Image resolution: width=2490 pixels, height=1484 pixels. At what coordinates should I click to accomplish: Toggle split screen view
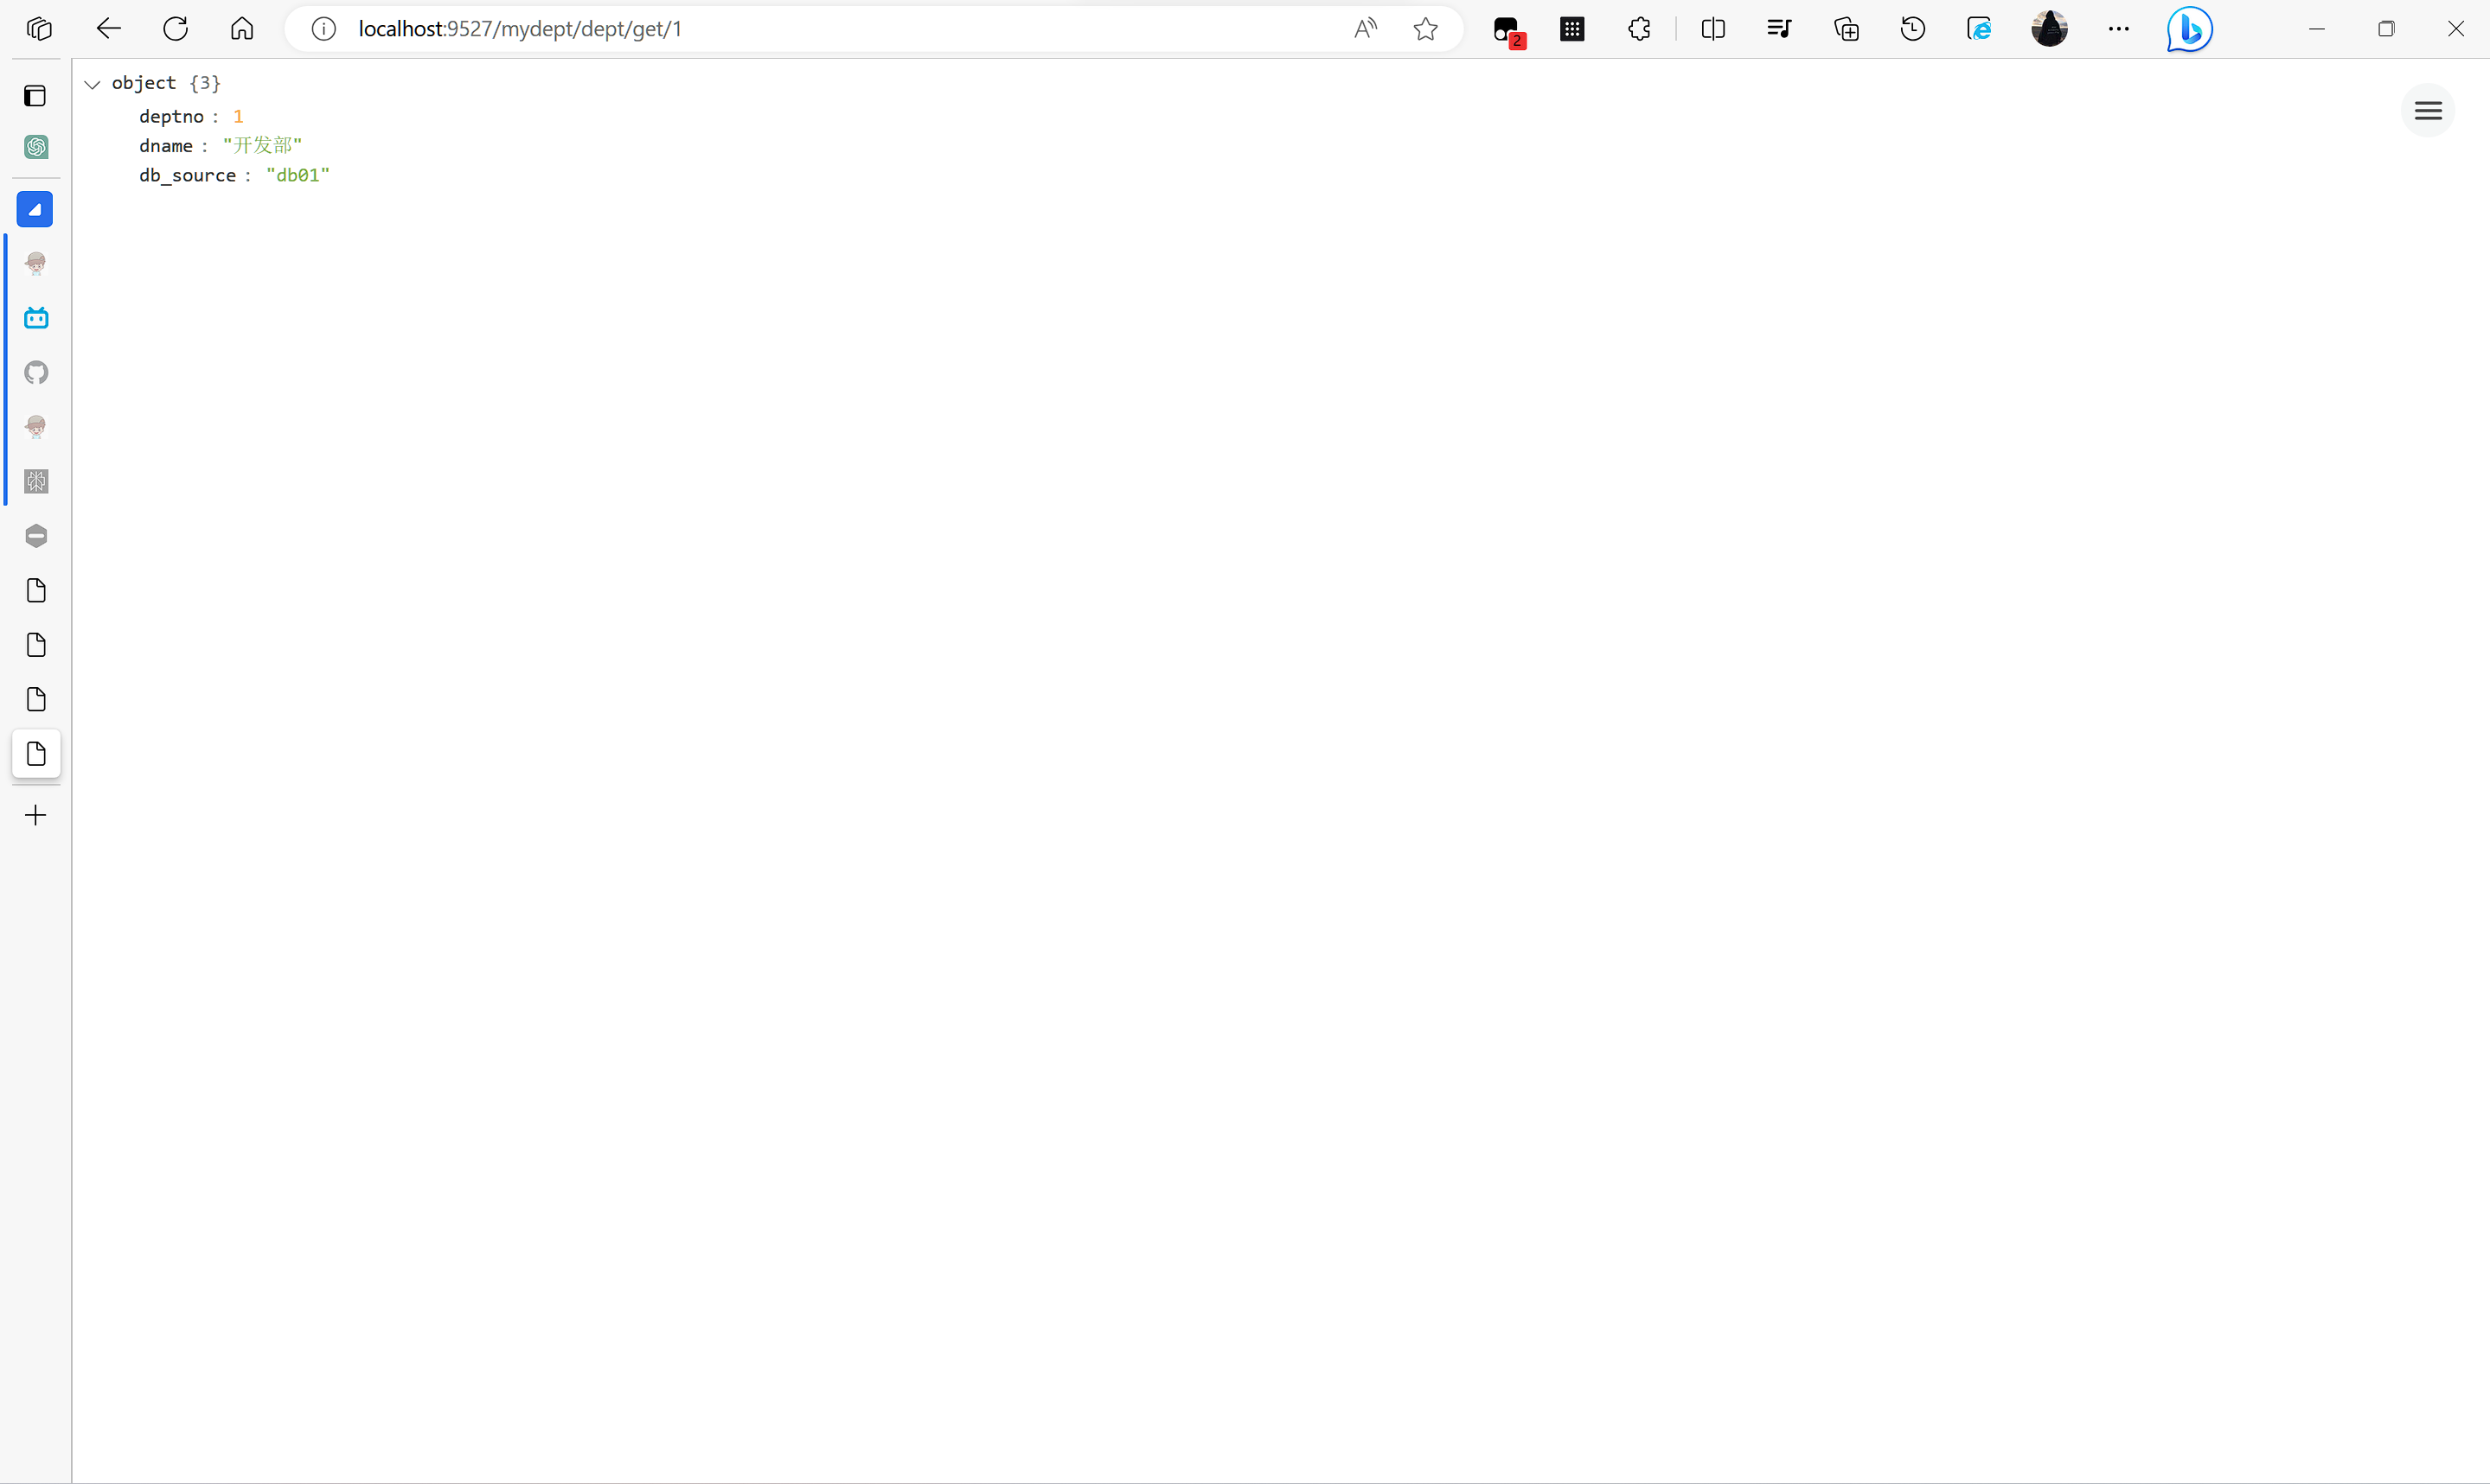click(x=1712, y=29)
